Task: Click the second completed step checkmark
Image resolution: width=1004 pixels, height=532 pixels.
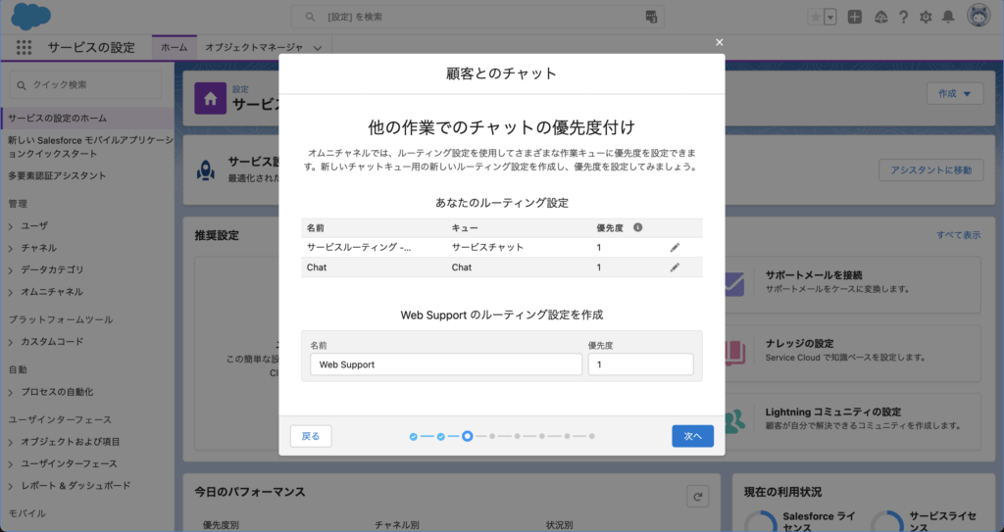Action: tap(440, 437)
